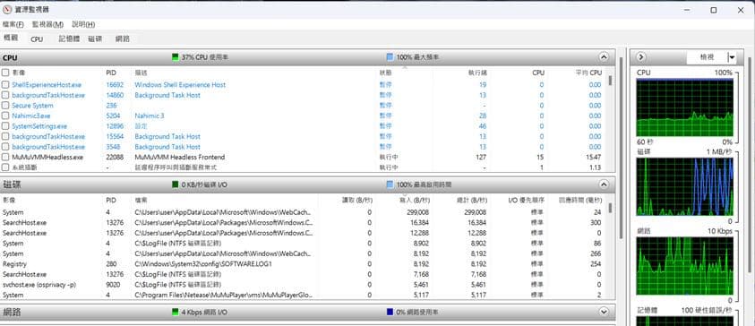Sort disk table by 讀取 (B/秒) column
The width and height of the screenshot is (755, 326).
pos(356,200)
